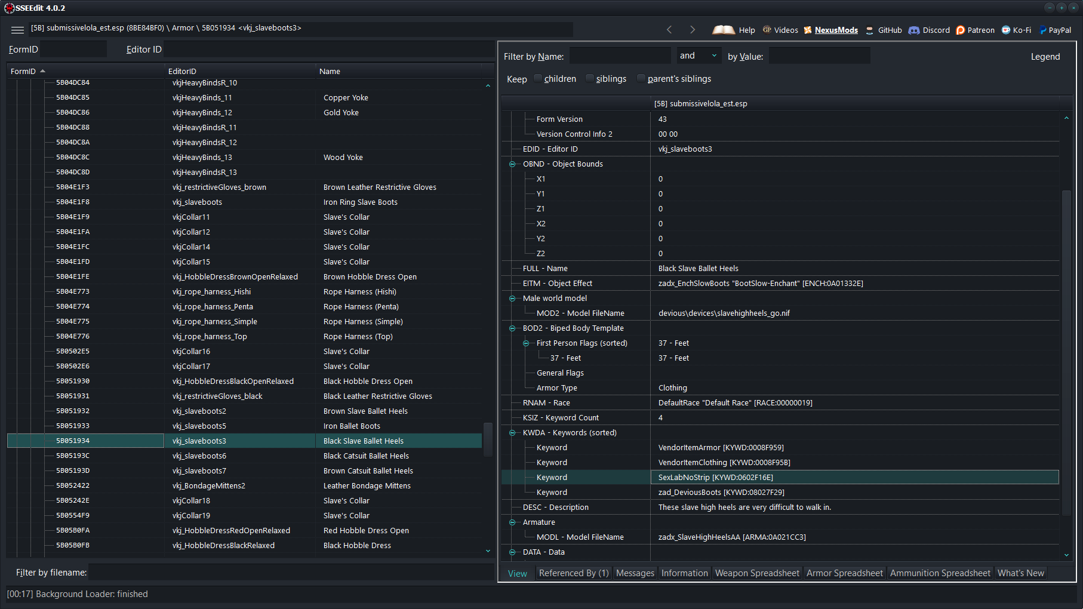Image resolution: width=1083 pixels, height=609 pixels.
Task: Enable the Keep children checkbox
Action: [x=538, y=79]
